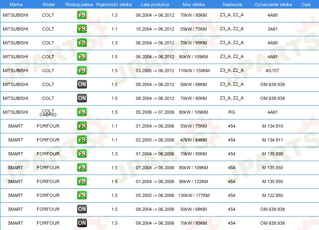
Task: Click power value 47kW / 64KM
Action: [x=193, y=140]
